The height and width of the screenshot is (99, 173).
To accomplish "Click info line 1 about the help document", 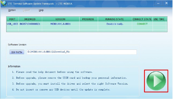I will (52, 72).
